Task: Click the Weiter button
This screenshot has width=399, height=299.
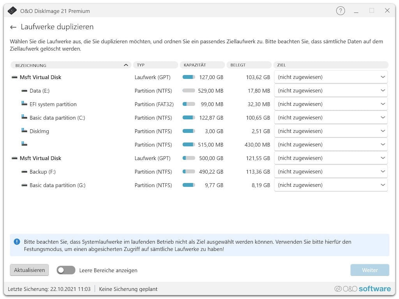Action: pyautogui.click(x=369, y=270)
